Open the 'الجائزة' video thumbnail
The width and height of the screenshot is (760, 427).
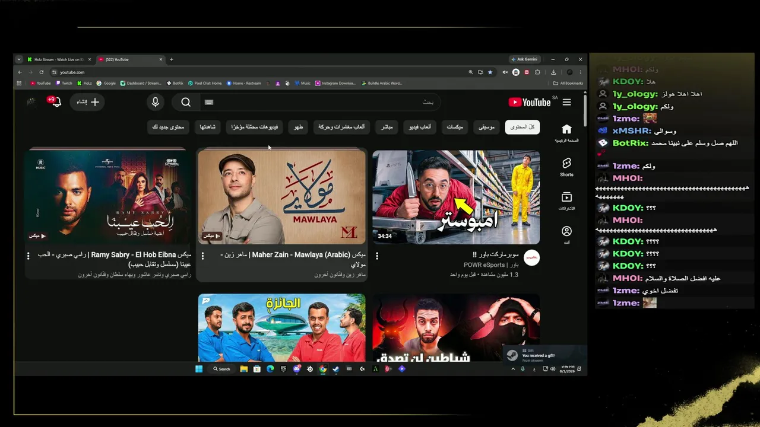pos(282,327)
